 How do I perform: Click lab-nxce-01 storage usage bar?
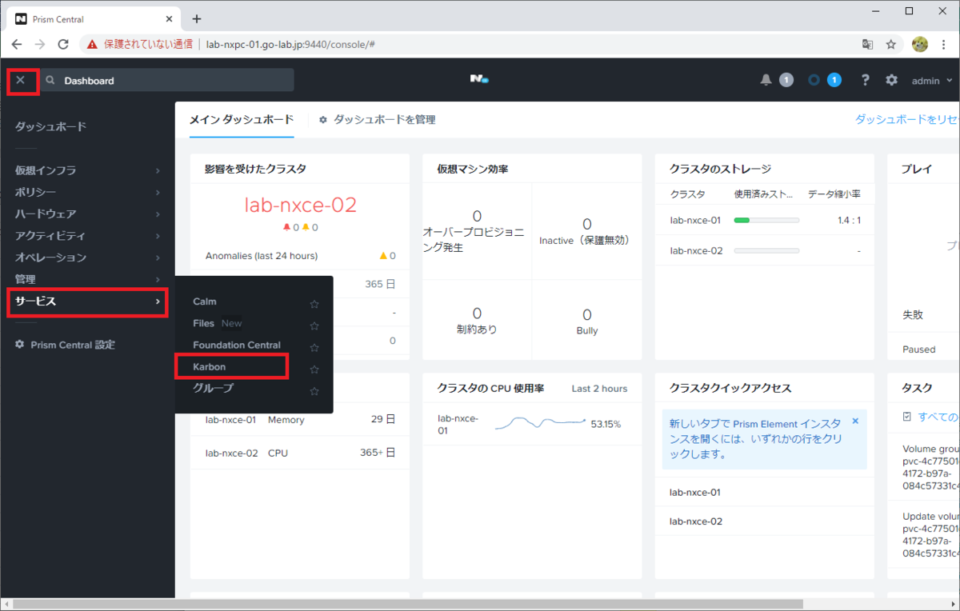[766, 220]
